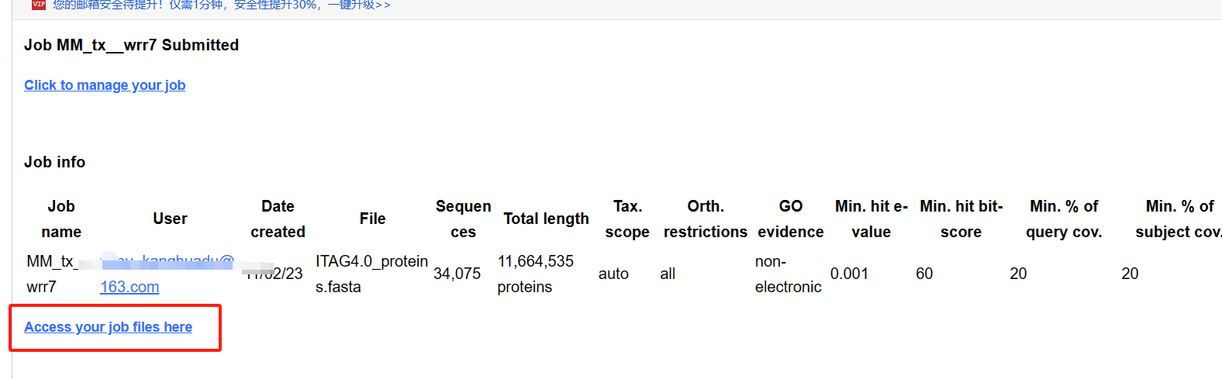Select the "Job name" column header
The width and height of the screenshot is (1222, 379).
(61, 219)
